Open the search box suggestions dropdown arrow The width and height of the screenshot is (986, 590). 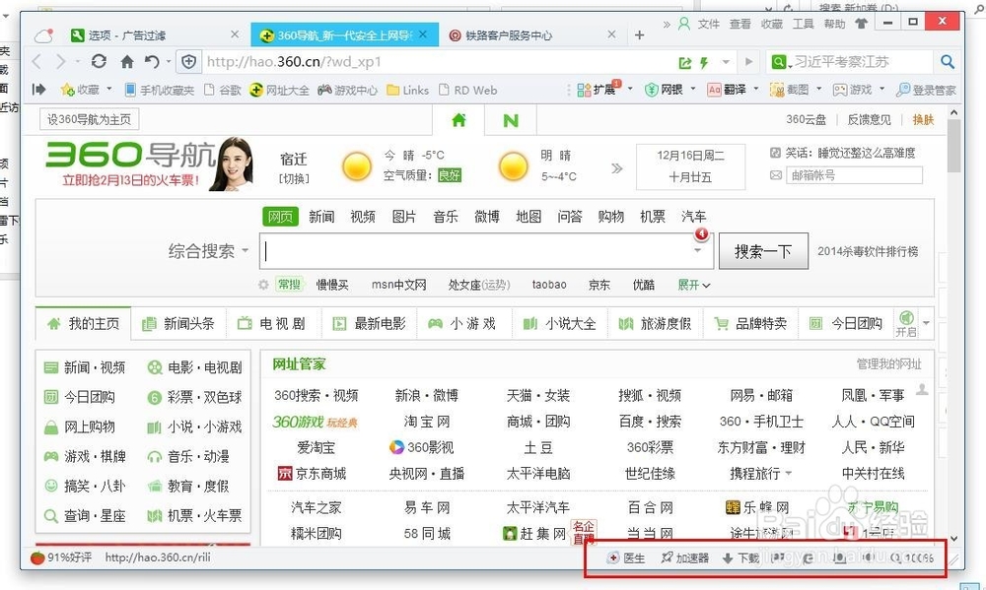[697, 250]
